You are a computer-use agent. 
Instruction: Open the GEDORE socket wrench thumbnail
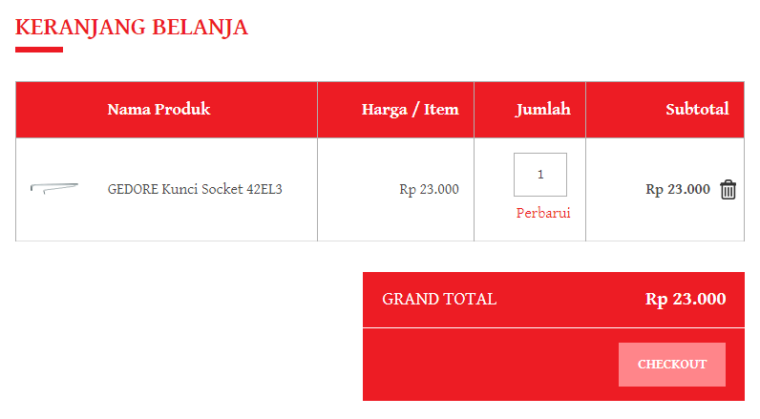(x=53, y=188)
